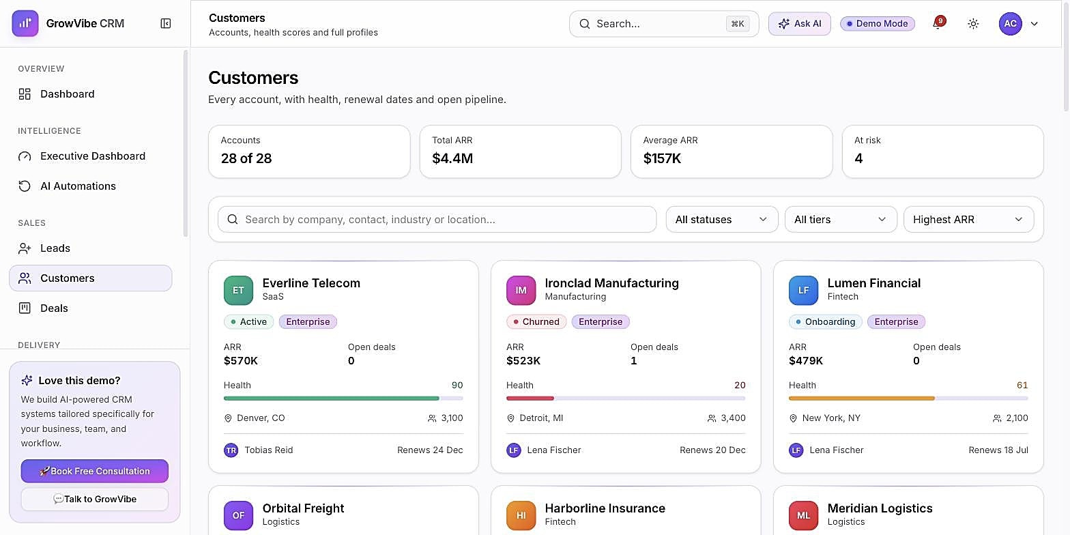Toggle the light/dark theme sun icon
The width and height of the screenshot is (1070, 535).
(974, 24)
